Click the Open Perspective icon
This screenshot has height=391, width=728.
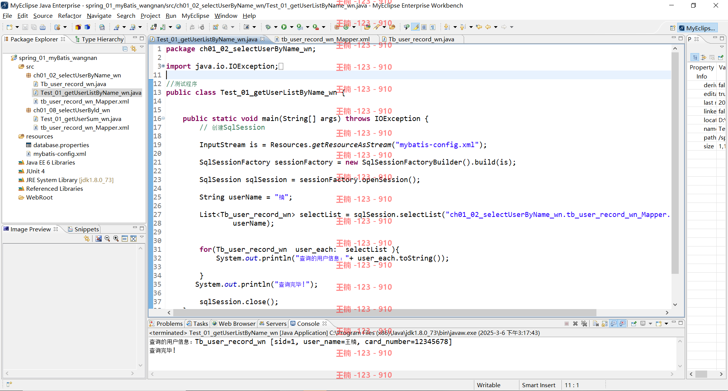pyautogui.click(x=673, y=28)
